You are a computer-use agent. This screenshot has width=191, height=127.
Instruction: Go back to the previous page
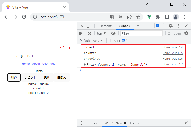pos(6,17)
